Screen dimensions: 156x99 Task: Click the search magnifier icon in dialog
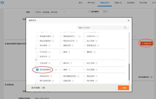click(125, 28)
